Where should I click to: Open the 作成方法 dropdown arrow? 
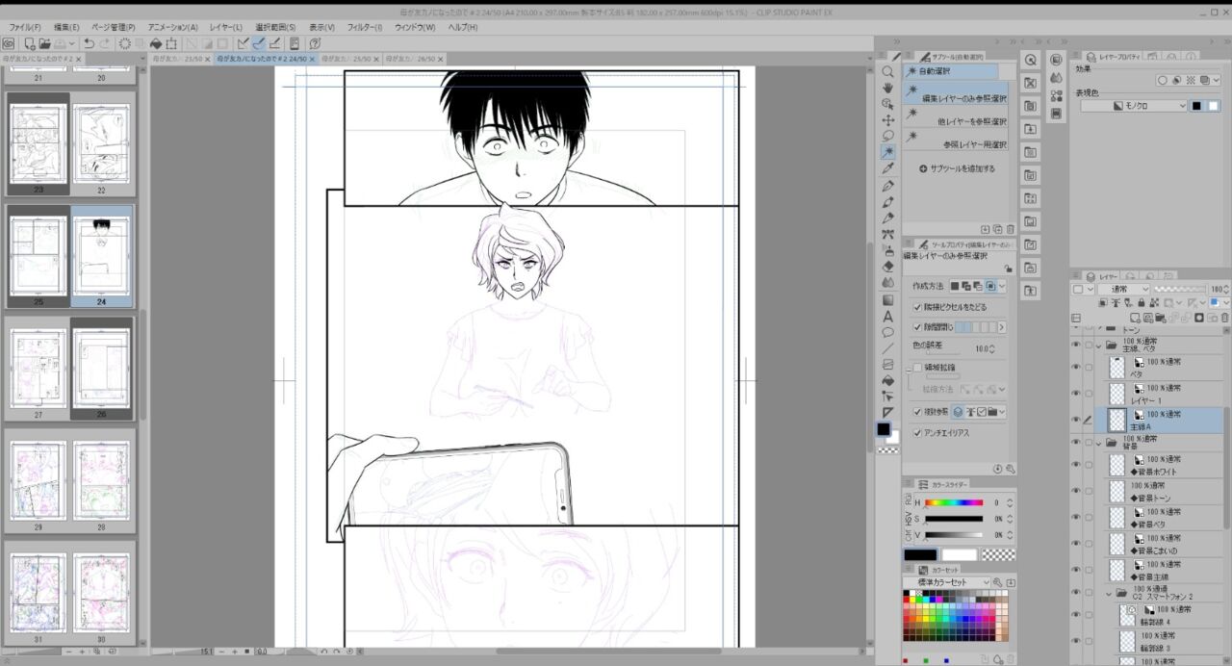pyautogui.click(x=1002, y=286)
